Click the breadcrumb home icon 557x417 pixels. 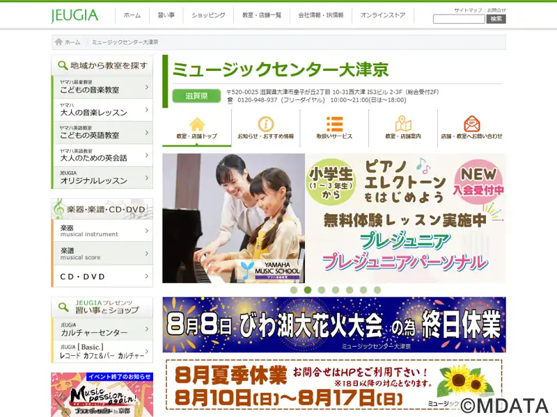59,42
